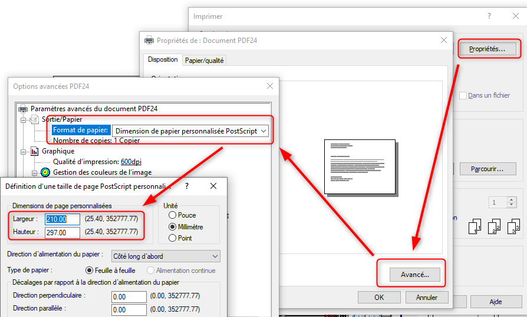Switch to the Disposition tab
The width and height of the screenshot is (527, 317).
(163, 59)
